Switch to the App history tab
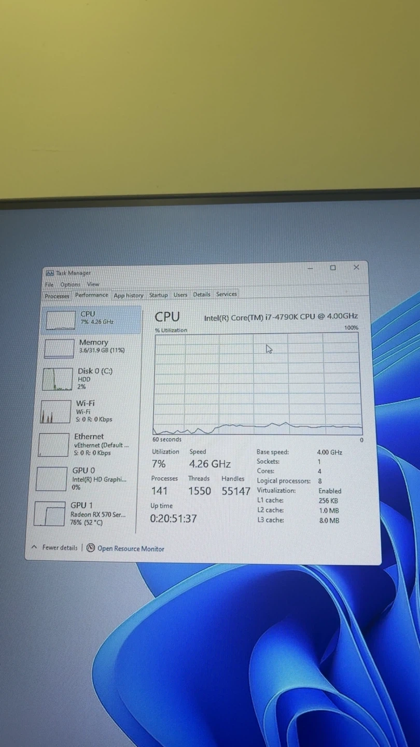Viewport: 420px width, 747px height. (x=128, y=295)
